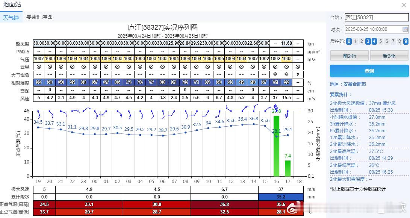410x218 pixels.
Task: Toggle quality control code 4
Action: pos(374,41)
